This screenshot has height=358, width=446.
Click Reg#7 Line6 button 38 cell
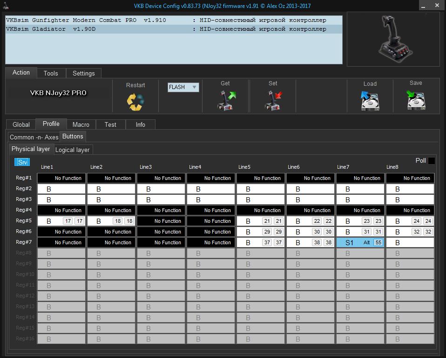[311, 243]
